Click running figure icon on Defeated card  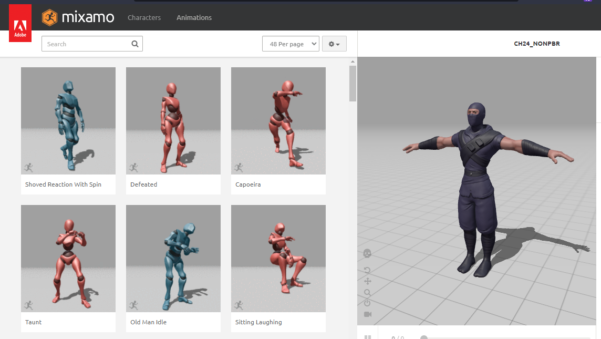(x=134, y=167)
